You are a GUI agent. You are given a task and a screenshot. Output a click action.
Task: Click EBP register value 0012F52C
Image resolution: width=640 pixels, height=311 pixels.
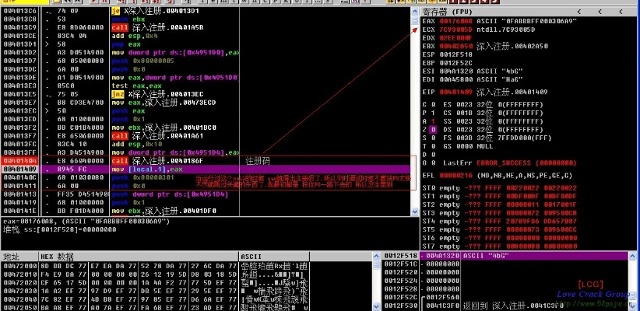click(455, 63)
